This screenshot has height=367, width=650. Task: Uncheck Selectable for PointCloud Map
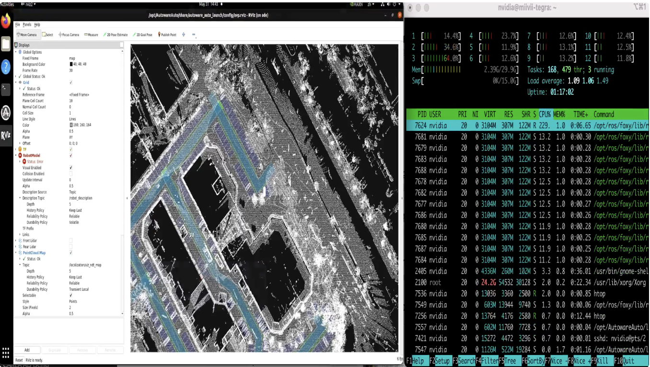tap(71, 295)
